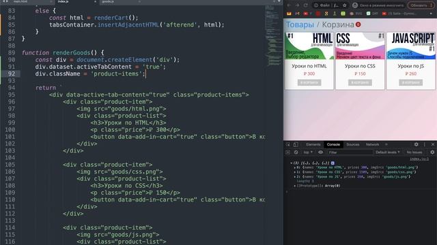Click the No Issues indicator
Screen dimensions: 437x245
coord(414,152)
